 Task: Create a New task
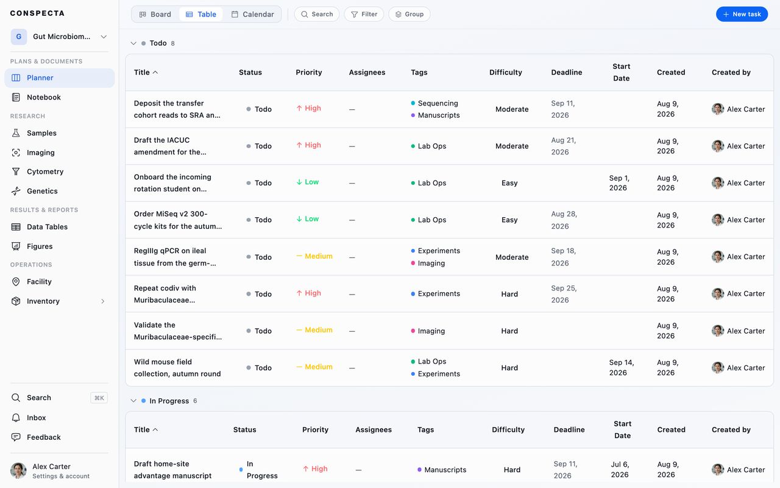pos(742,14)
